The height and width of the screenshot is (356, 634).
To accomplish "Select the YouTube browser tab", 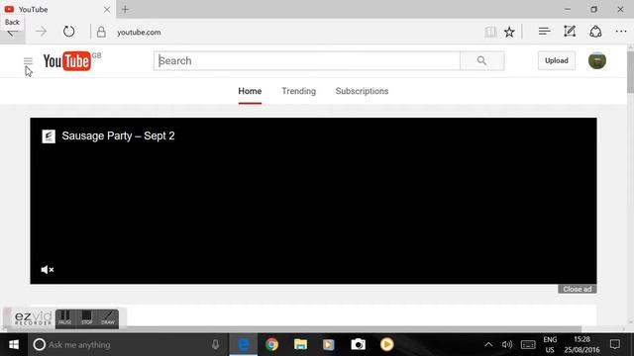I will tap(57, 9).
